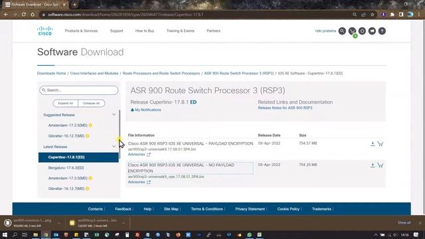The image size is (425, 239).
Task: Open ASR 900 Route Switch Processor 3 (RSP3) breadcrumb
Action: click(x=239, y=74)
